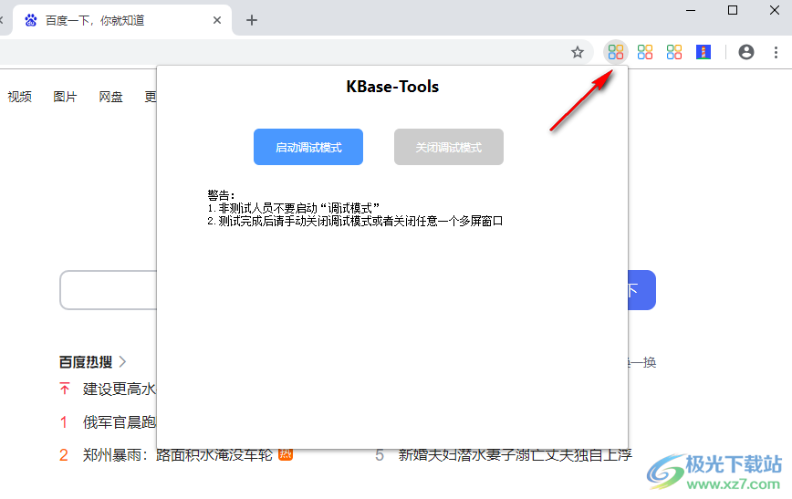Open the highlighted KBase-Tools extension icon

pos(616,52)
